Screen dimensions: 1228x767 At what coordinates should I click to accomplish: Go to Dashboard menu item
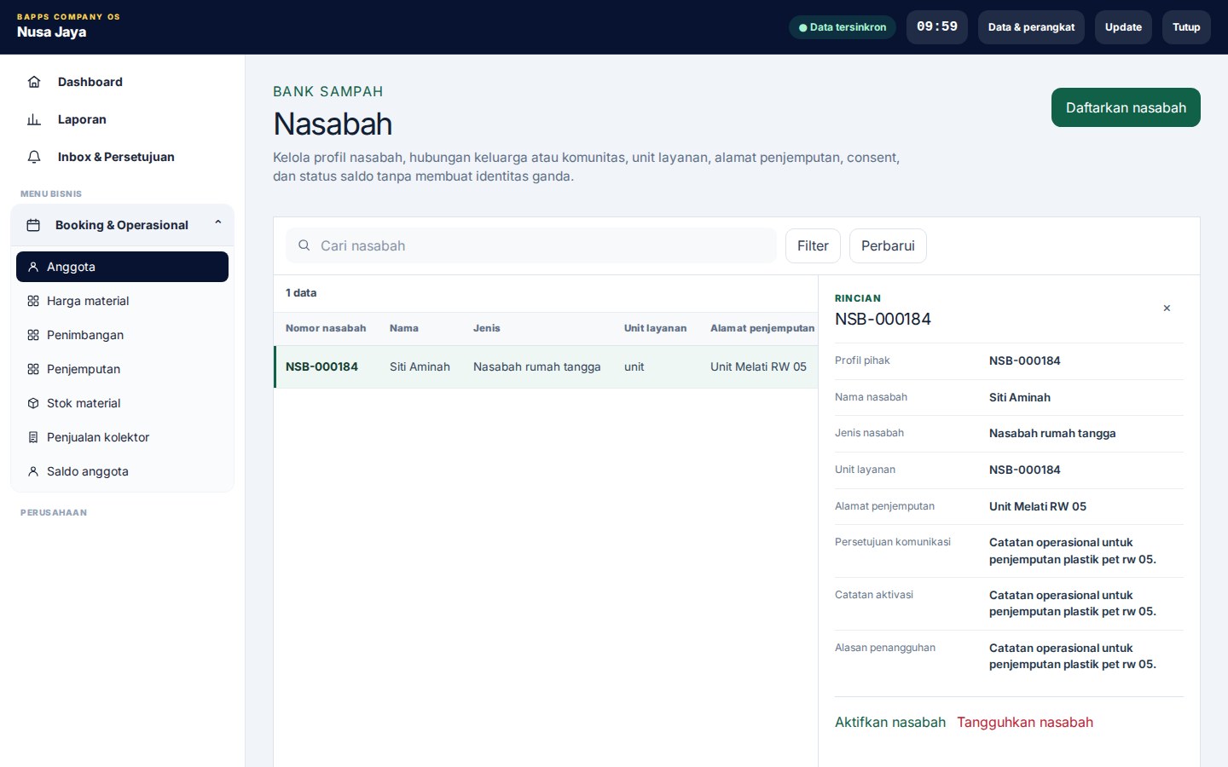coord(122,82)
